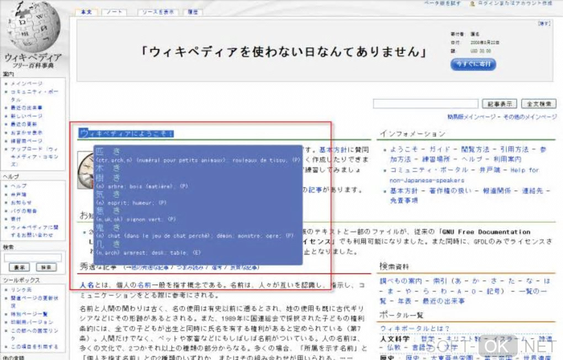Open the permanent link toolbox entry
563x360 pixels.
click(x=34, y=334)
